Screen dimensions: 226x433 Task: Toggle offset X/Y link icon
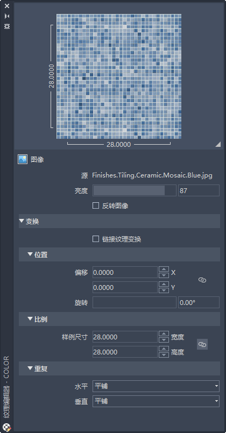pos(202,280)
